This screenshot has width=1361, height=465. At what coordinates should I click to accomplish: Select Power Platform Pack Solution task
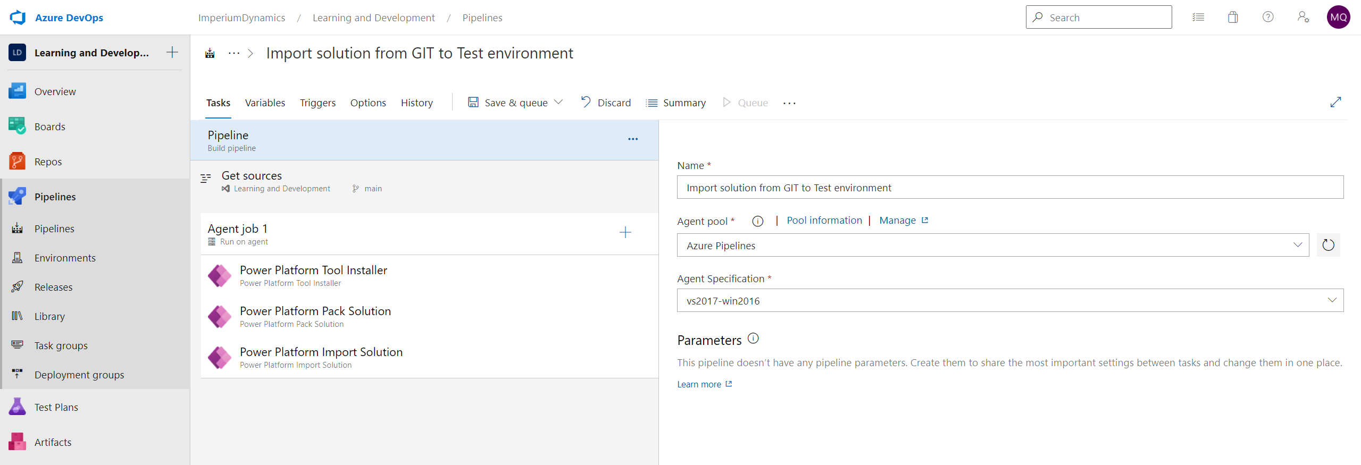click(430, 317)
